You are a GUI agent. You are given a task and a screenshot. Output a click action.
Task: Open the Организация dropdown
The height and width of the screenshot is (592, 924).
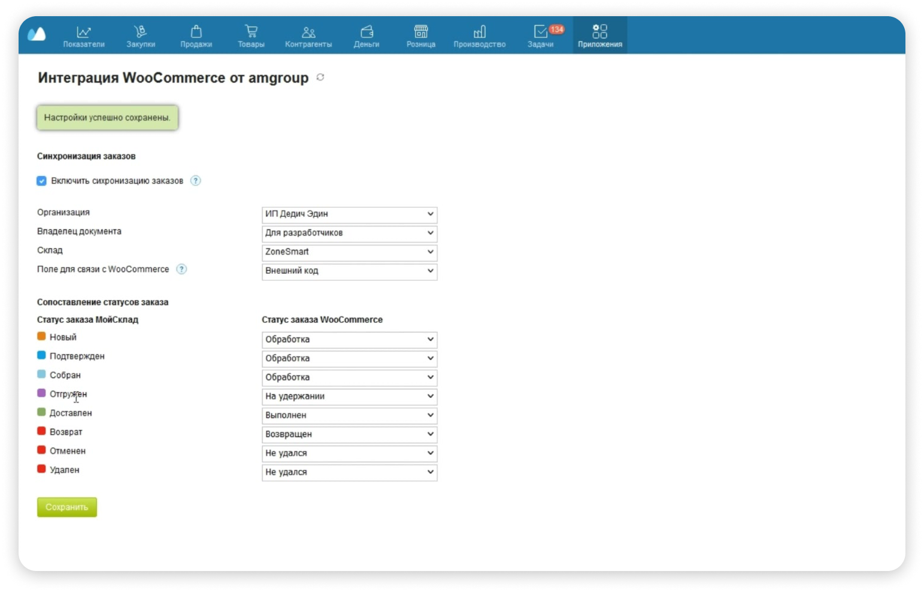[350, 215]
